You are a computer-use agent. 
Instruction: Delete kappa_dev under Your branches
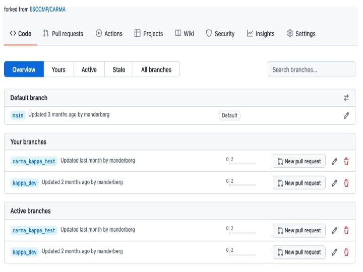pos(346,183)
